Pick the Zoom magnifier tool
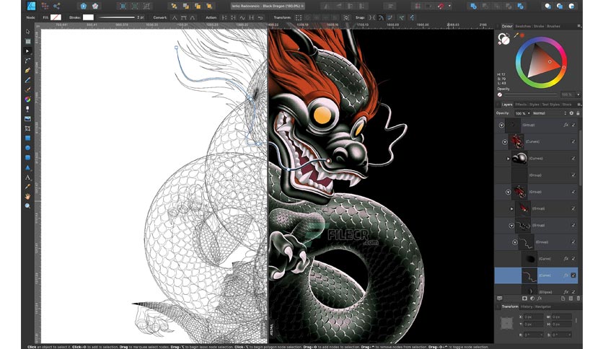This screenshot has width=603, height=349. [x=28, y=206]
